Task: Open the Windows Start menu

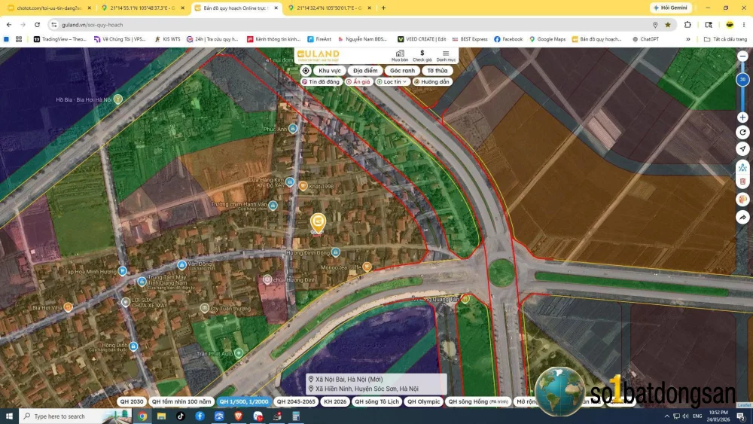Action: pos(9,416)
